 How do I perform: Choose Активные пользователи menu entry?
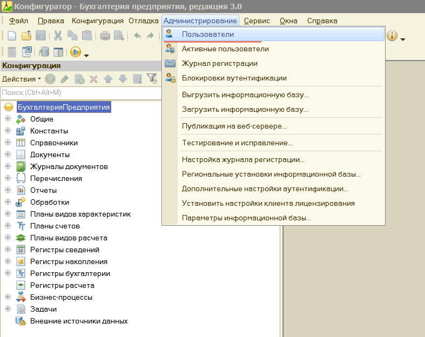273,49
